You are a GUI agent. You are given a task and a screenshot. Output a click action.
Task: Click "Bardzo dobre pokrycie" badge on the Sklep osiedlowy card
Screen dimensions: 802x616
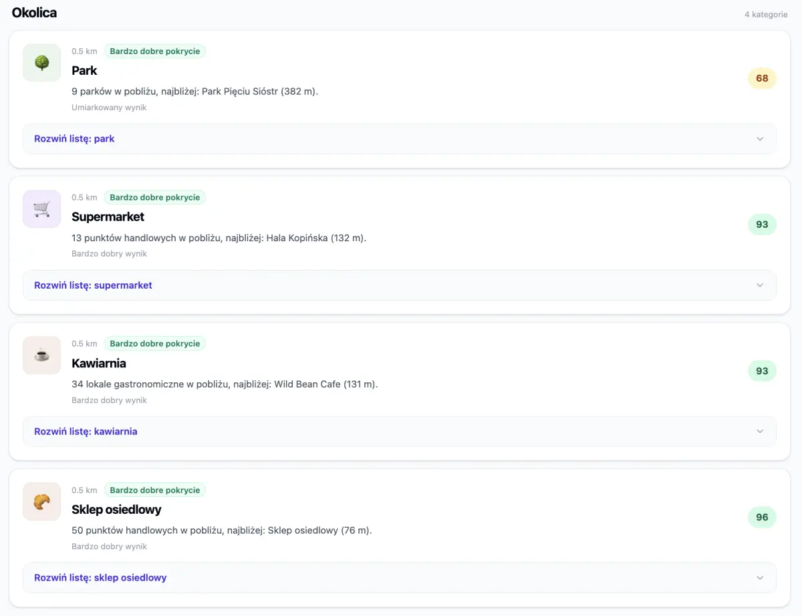coord(155,490)
